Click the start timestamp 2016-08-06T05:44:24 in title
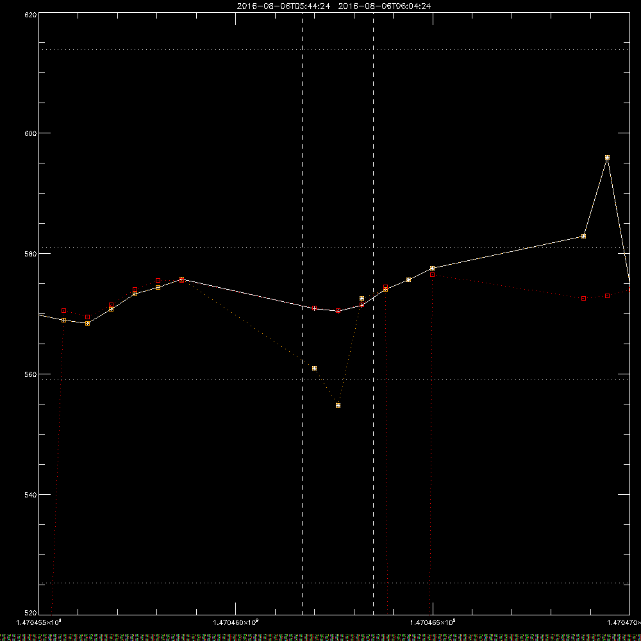This screenshot has height=641, width=641. pos(283,6)
